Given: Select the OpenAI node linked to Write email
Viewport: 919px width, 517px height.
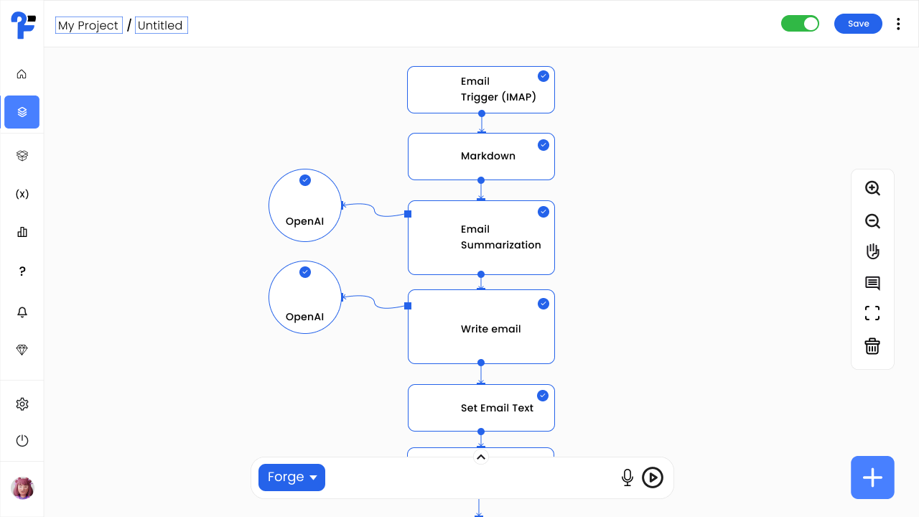Looking at the screenshot, I should (305, 297).
